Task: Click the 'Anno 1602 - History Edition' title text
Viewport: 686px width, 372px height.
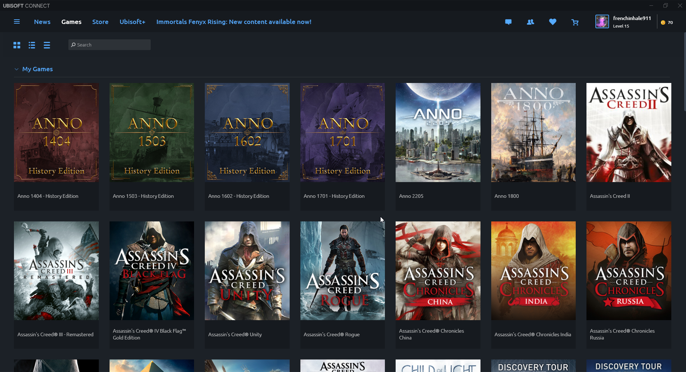Action: 239,196
